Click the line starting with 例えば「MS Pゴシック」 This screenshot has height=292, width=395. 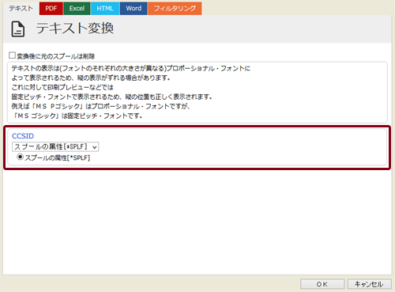point(101,106)
